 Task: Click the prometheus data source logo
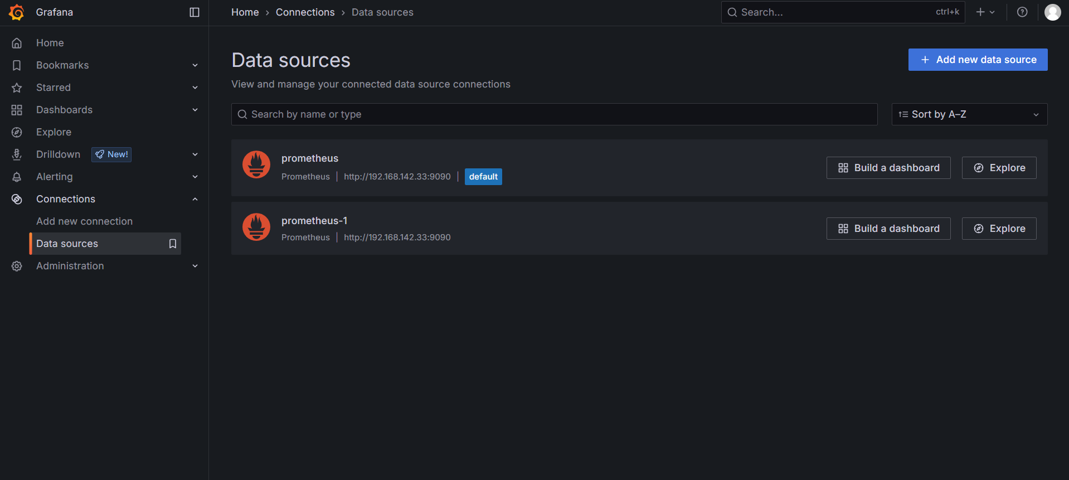[256, 164]
